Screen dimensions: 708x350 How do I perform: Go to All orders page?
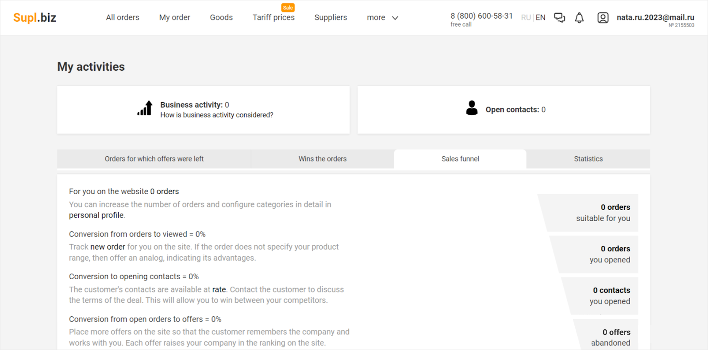coord(123,18)
